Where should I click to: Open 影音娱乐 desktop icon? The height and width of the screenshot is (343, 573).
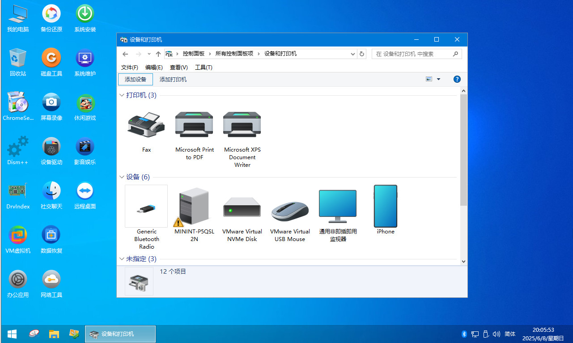[x=85, y=151]
